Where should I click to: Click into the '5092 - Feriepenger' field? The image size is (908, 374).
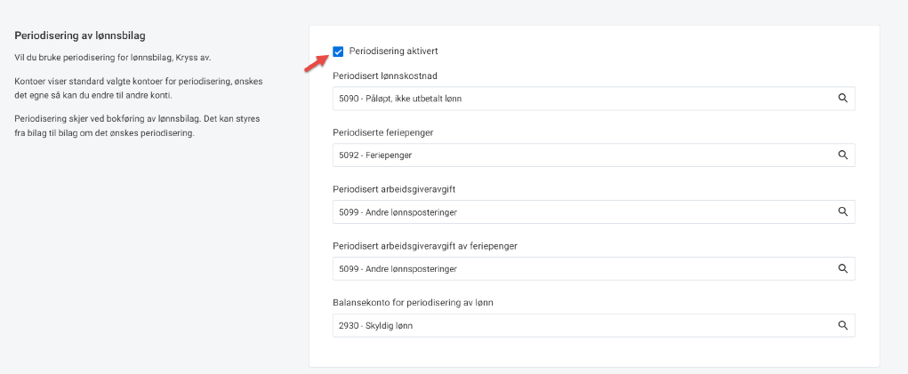click(x=578, y=155)
